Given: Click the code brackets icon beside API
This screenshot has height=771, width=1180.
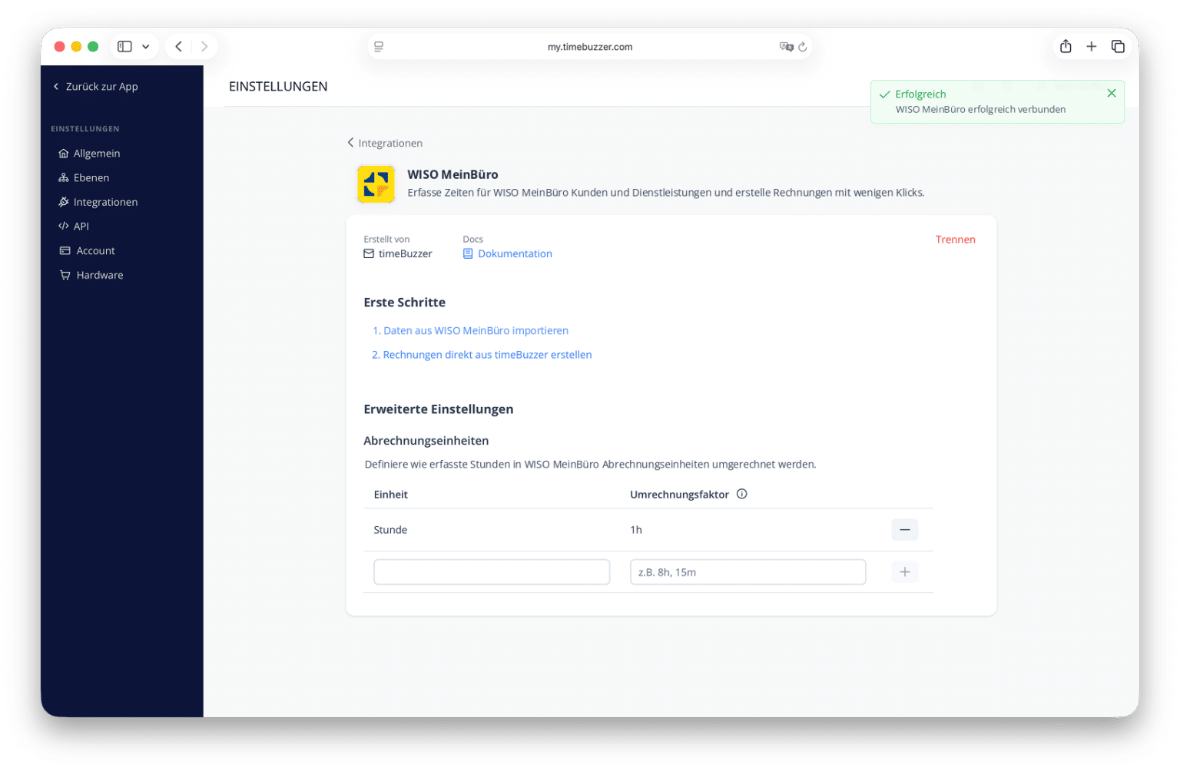Looking at the screenshot, I should 64,226.
